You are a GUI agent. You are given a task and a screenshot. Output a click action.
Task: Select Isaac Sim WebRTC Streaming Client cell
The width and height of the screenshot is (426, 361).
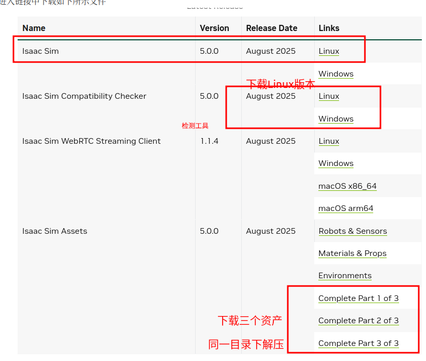point(91,141)
